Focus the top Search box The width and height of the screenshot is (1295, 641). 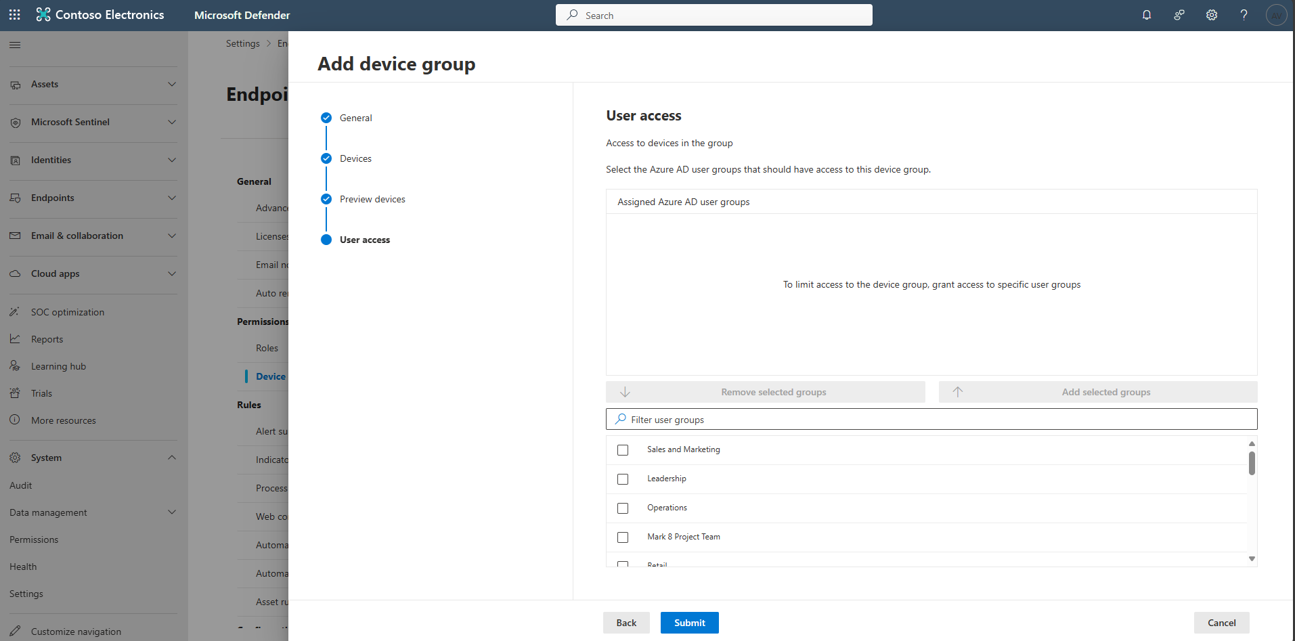pyautogui.click(x=714, y=15)
